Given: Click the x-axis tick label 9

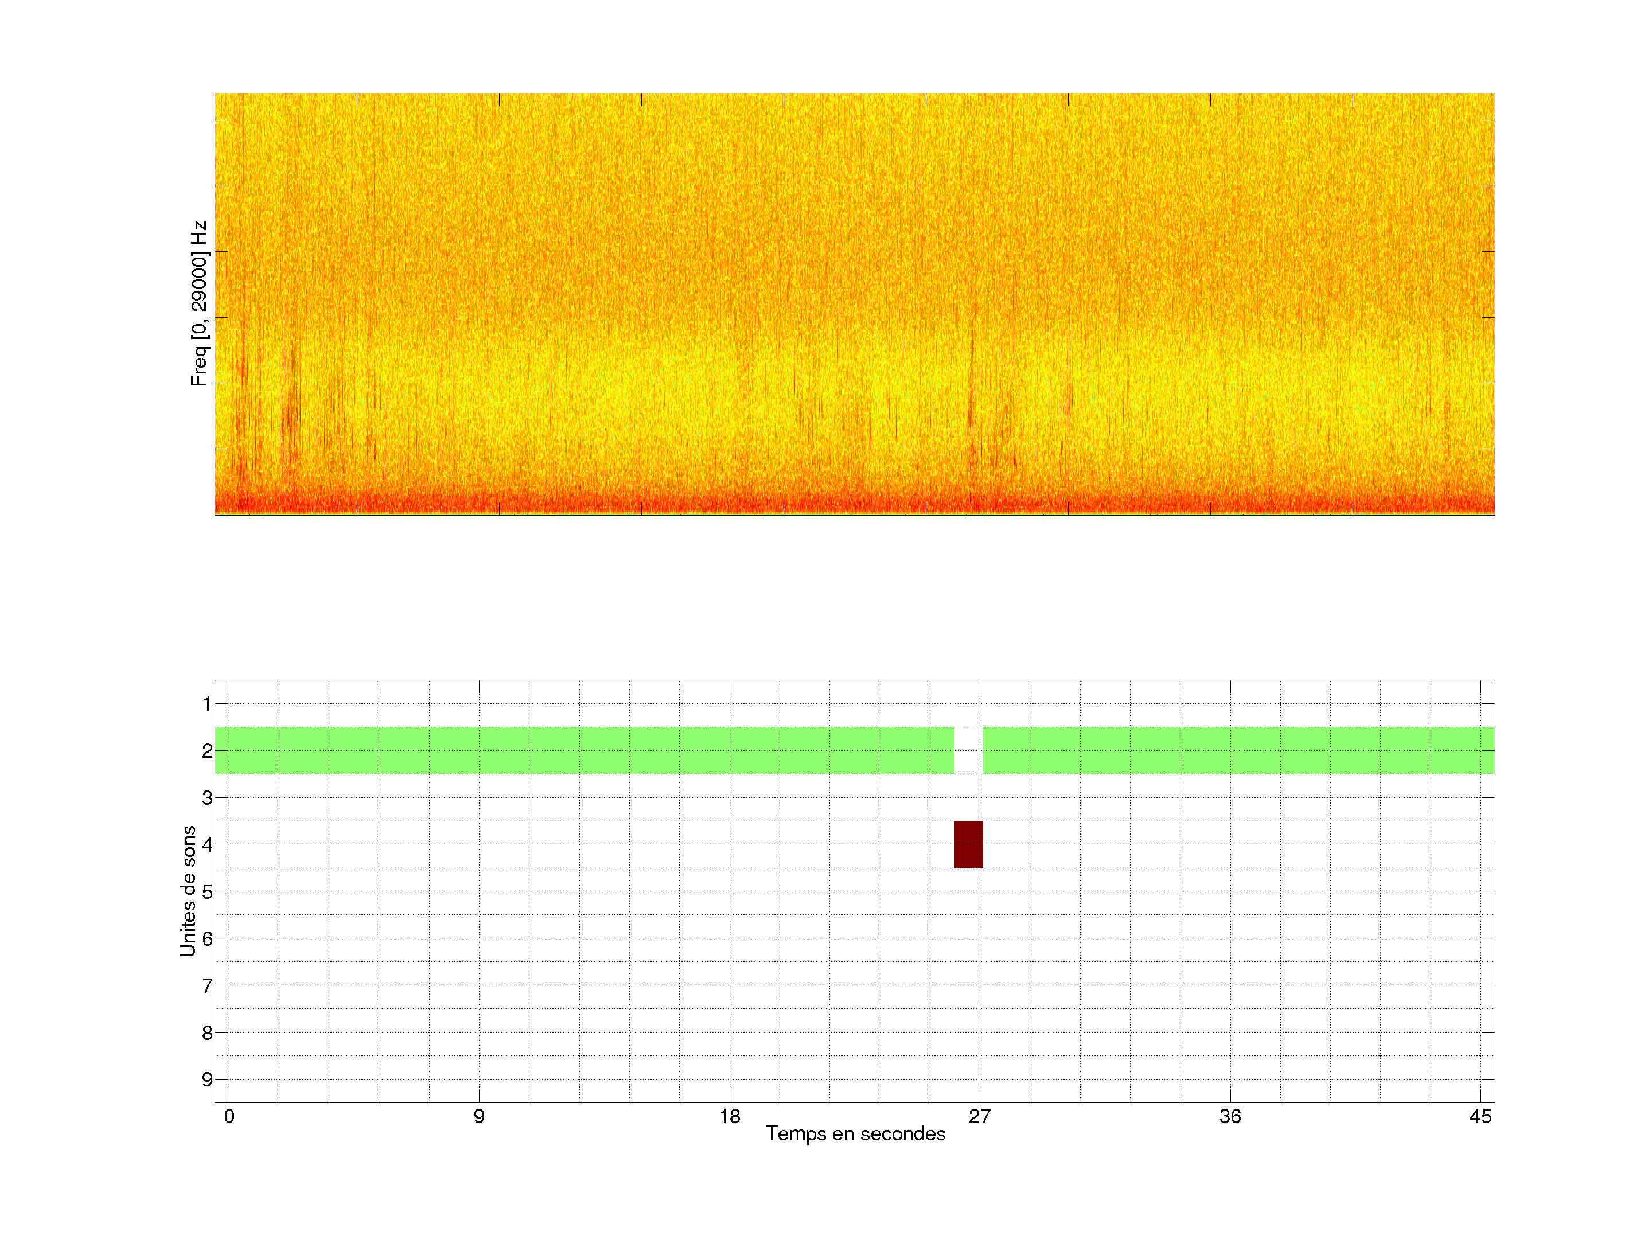Looking at the screenshot, I should tap(479, 1116).
